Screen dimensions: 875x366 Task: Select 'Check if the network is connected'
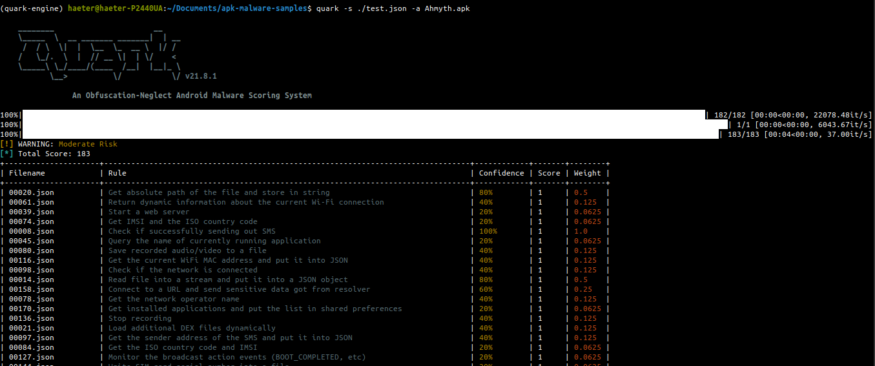click(x=183, y=270)
